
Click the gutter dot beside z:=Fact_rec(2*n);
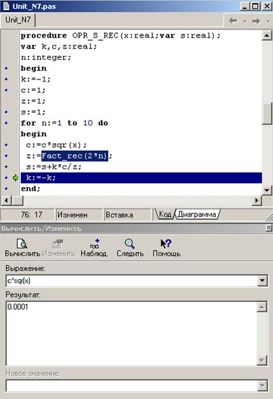(6, 156)
